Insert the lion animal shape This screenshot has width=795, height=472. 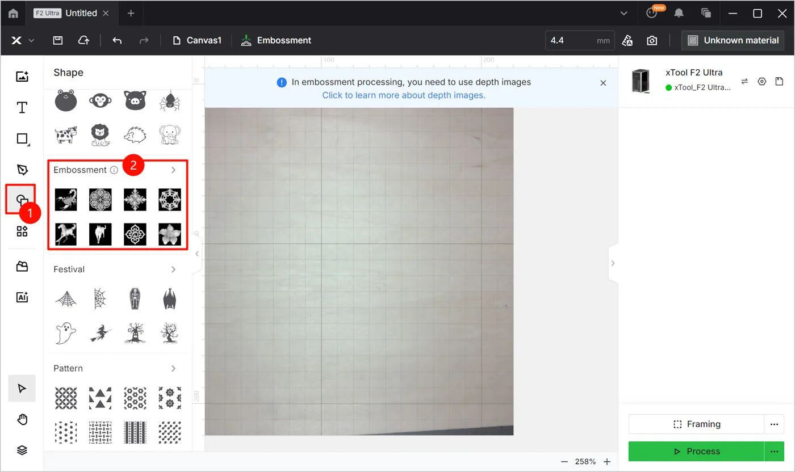[x=101, y=135]
